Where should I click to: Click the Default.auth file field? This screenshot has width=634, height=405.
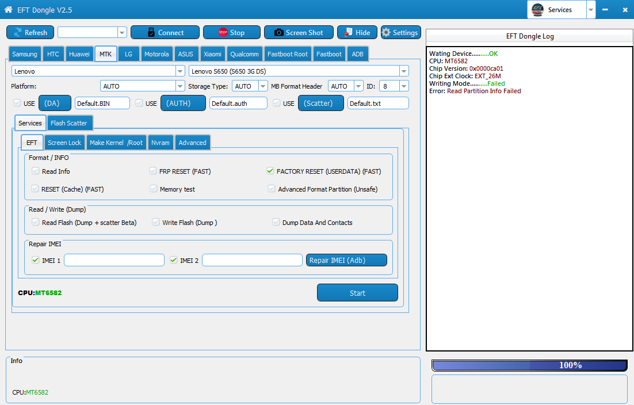point(238,103)
